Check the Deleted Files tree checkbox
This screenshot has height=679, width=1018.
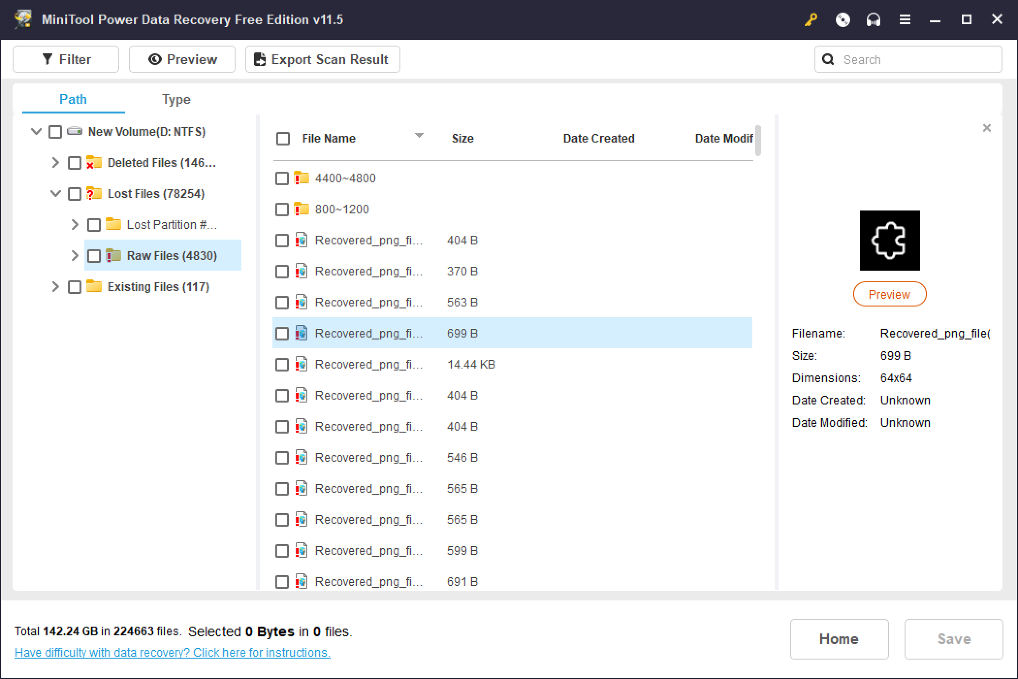tap(75, 163)
